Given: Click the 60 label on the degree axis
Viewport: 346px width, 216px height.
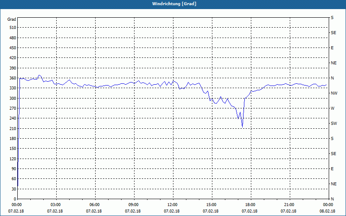Looking at the screenshot, I should [x=14, y=179].
